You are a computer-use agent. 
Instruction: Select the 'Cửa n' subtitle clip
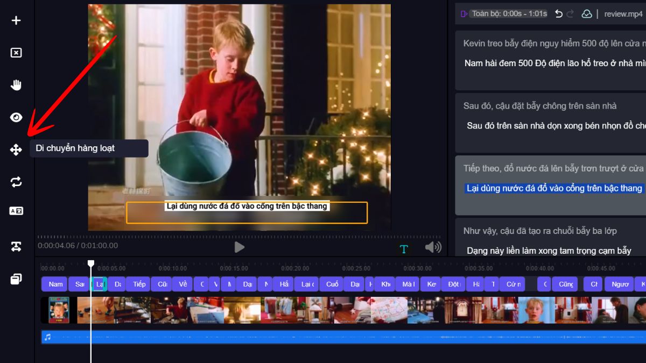coord(513,284)
